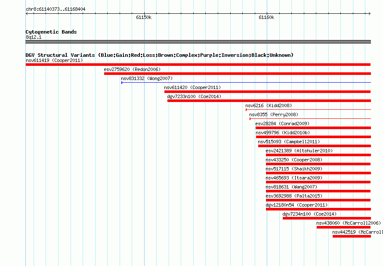This screenshot has height=266, width=383.
Task: Click the red bar under esv2759620
Action: pyautogui.click(x=238, y=74)
